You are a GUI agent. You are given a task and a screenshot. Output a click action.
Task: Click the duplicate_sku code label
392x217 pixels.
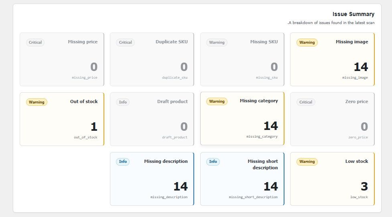click(175, 77)
